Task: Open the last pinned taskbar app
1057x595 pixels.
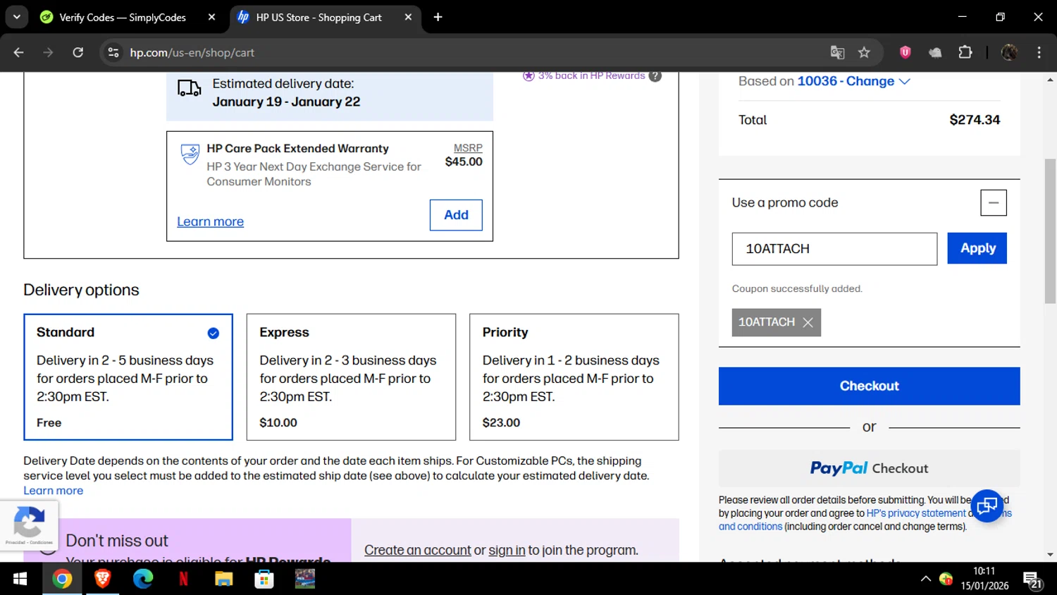Action: tap(305, 579)
